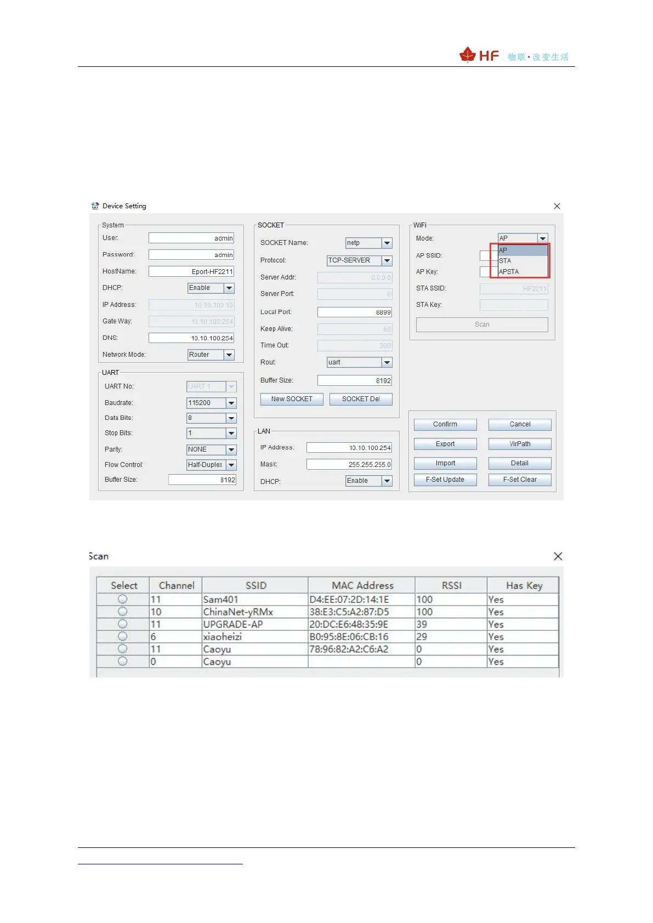Click the F-Set Clear button
This screenshot has width=653, height=923.
pyautogui.click(x=520, y=480)
